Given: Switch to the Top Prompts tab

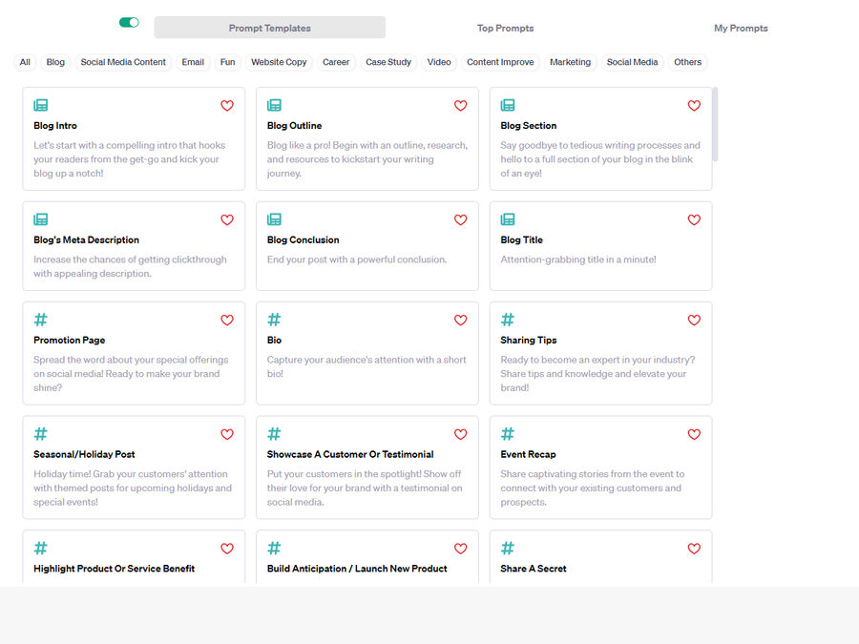Looking at the screenshot, I should point(505,29).
